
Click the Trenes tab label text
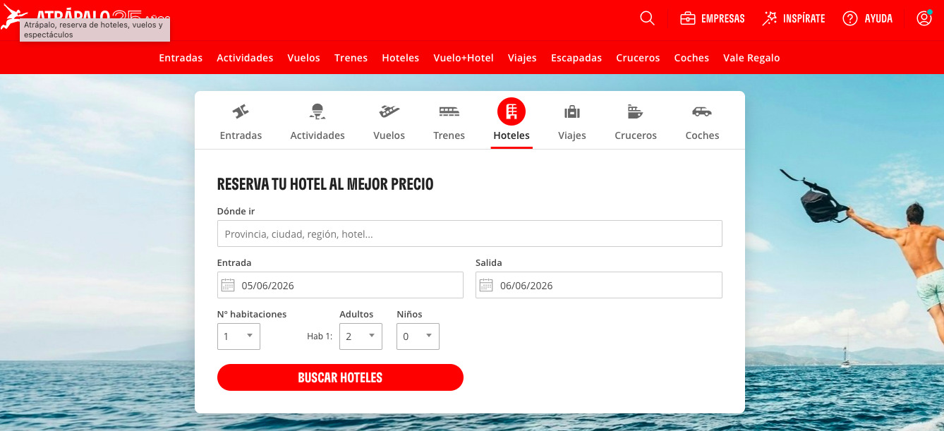[449, 135]
